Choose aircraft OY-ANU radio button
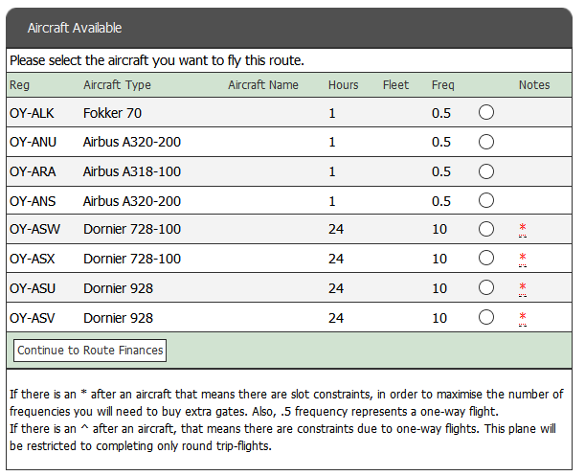 click(x=486, y=142)
